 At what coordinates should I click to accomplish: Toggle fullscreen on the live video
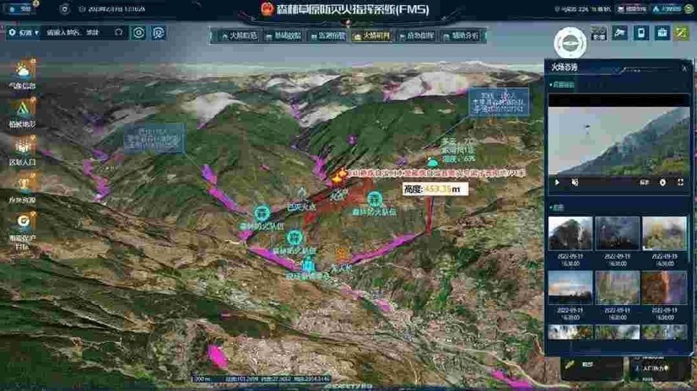pos(680,182)
